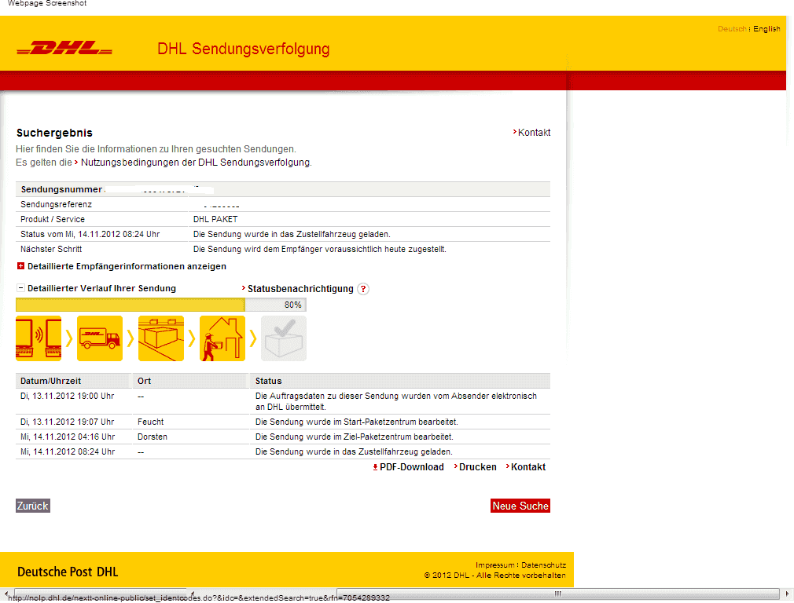
Task: Click the Produkt / Service label
Action: click(53, 219)
